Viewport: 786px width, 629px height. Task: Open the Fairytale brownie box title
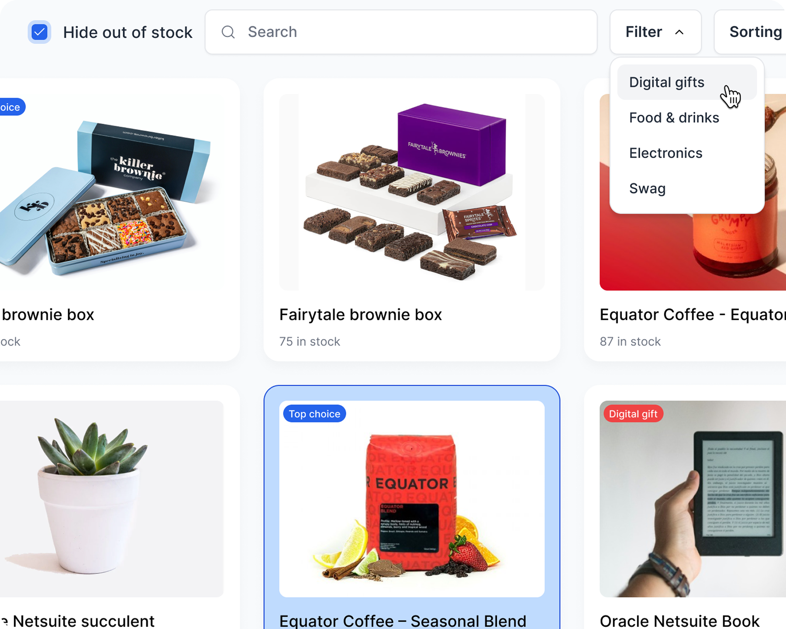pos(360,314)
